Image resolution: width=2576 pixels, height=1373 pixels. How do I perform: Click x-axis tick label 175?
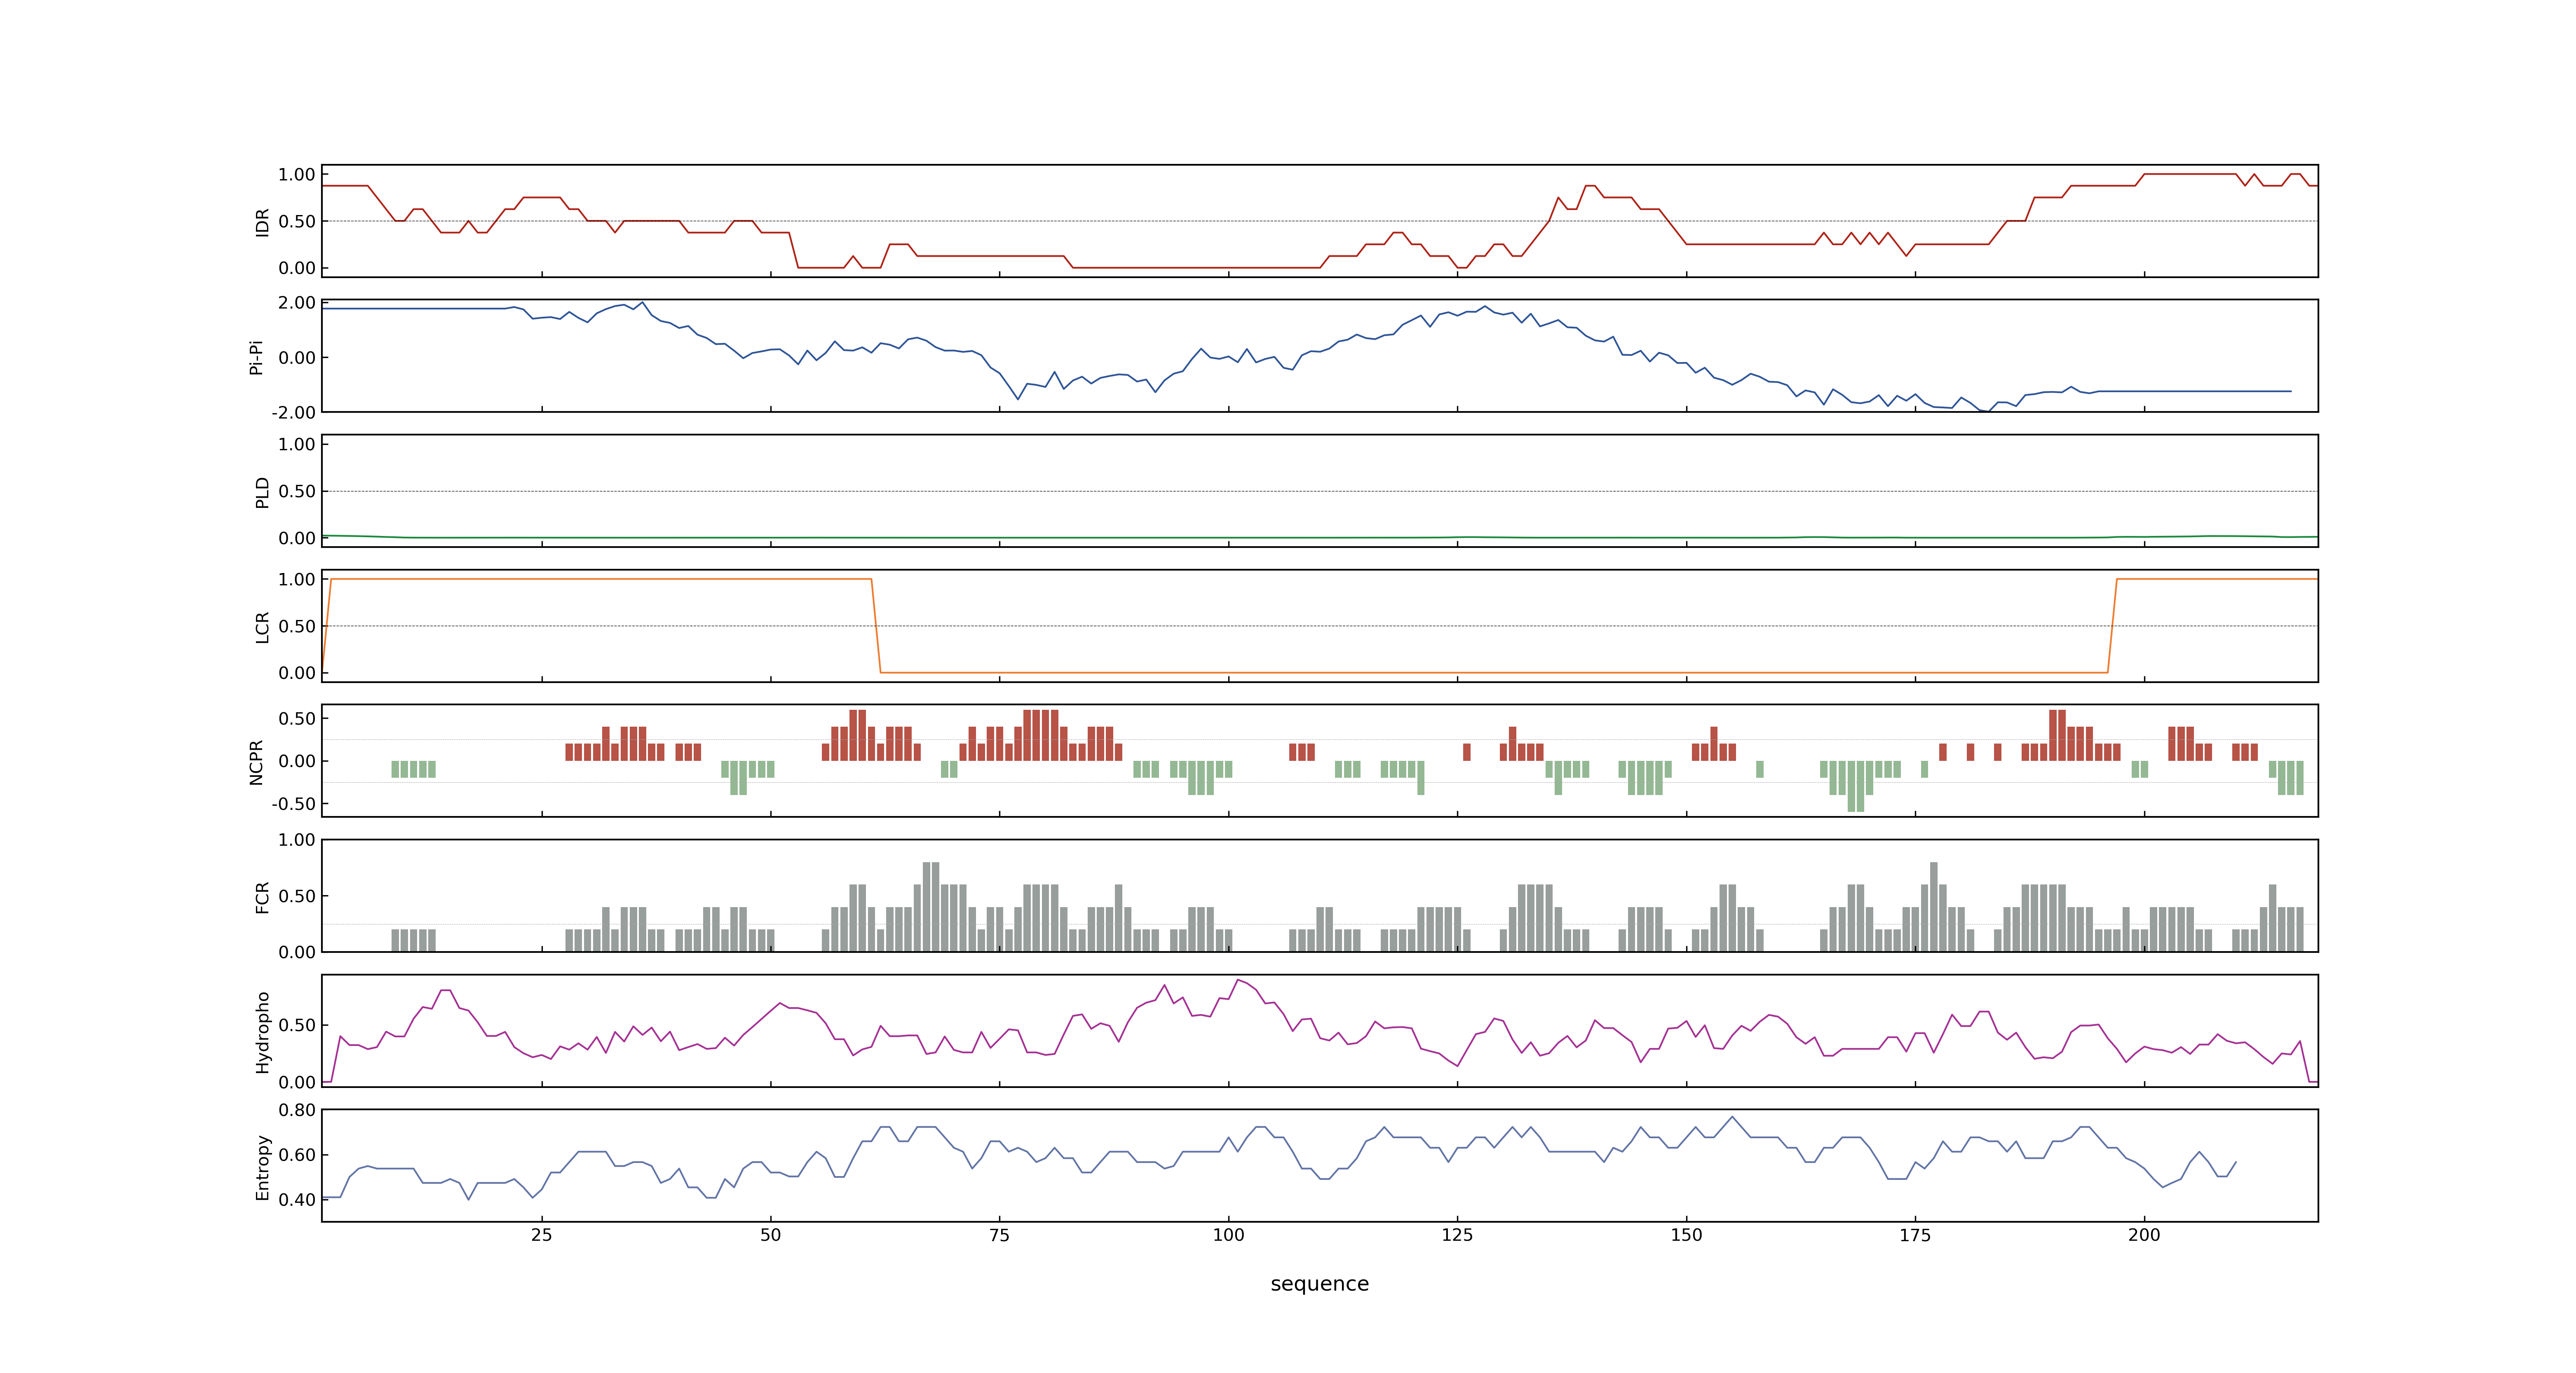click(1915, 1235)
